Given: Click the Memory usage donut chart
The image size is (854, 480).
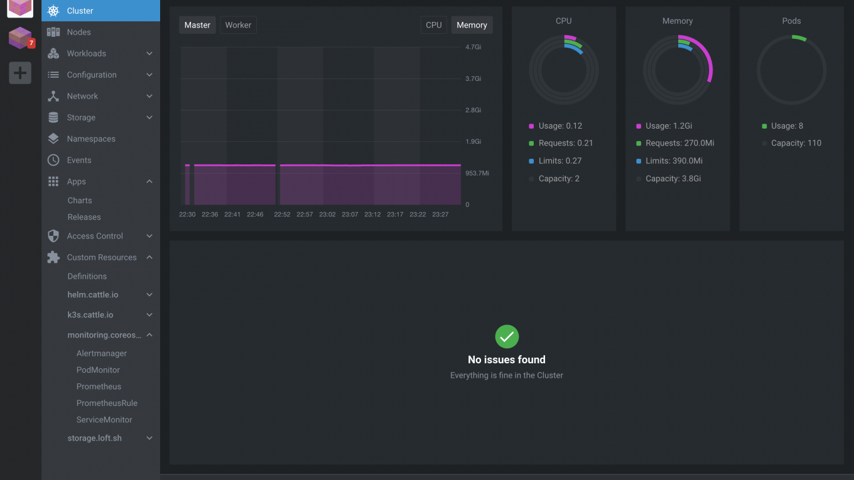Looking at the screenshot, I should pos(678,70).
